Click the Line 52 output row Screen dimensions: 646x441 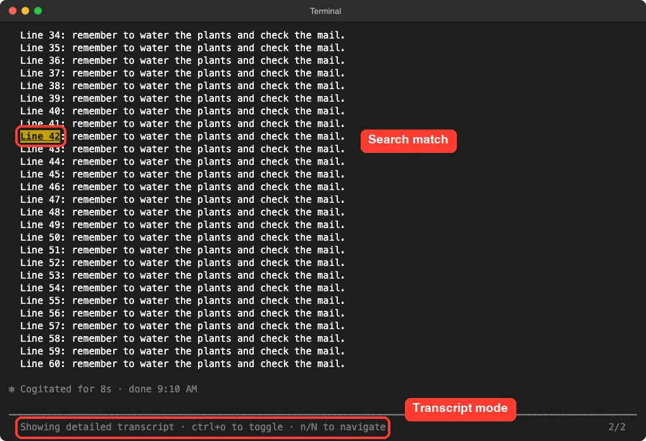[182, 263]
